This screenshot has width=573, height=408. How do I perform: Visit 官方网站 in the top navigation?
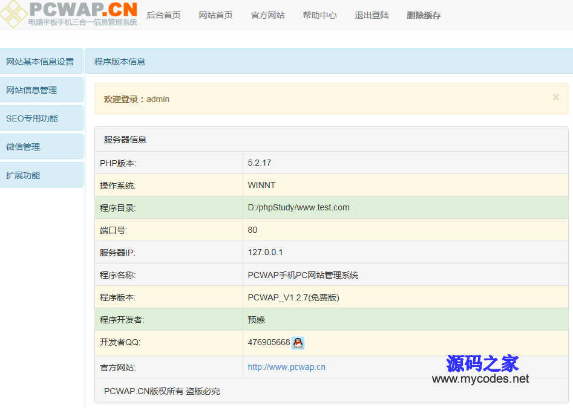coord(268,15)
